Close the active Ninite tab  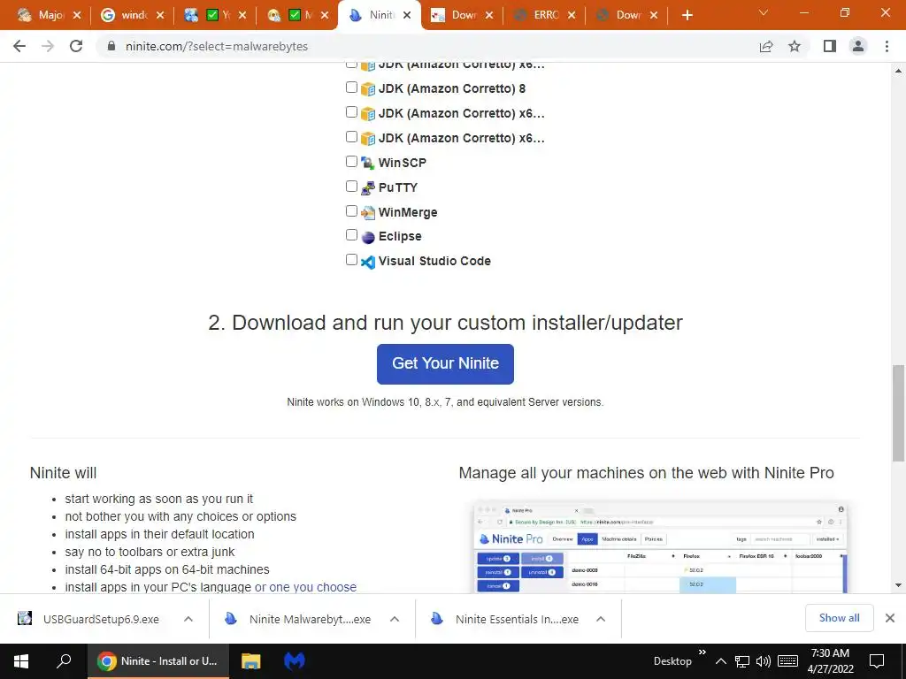point(407,15)
